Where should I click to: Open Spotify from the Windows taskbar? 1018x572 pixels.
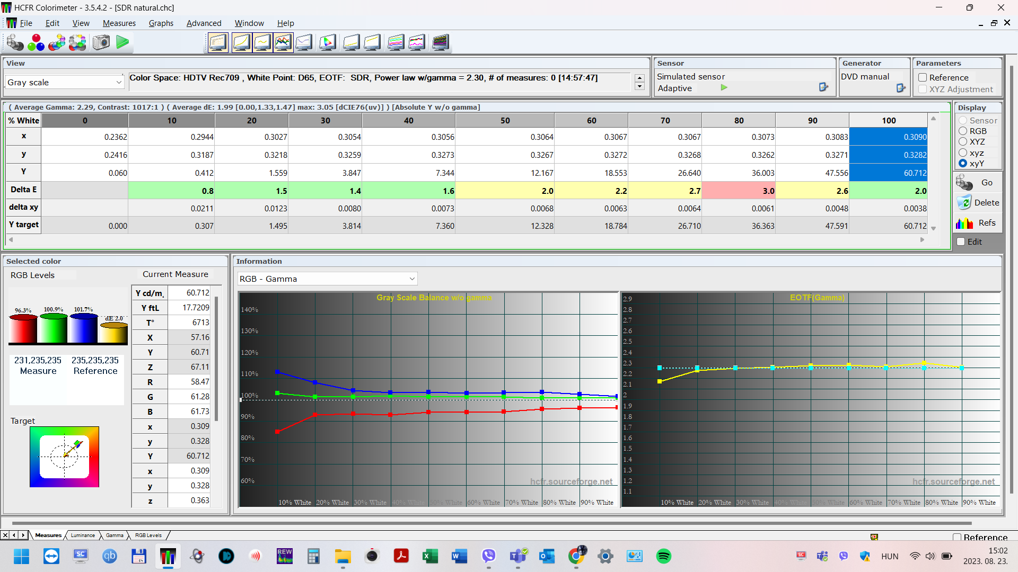[663, 556]
